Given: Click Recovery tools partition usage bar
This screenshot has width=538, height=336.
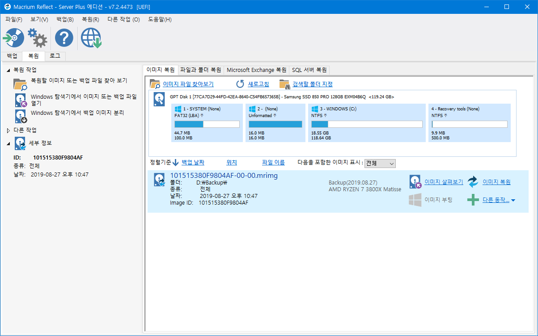Looking at the screenshot, I should 469,124.
